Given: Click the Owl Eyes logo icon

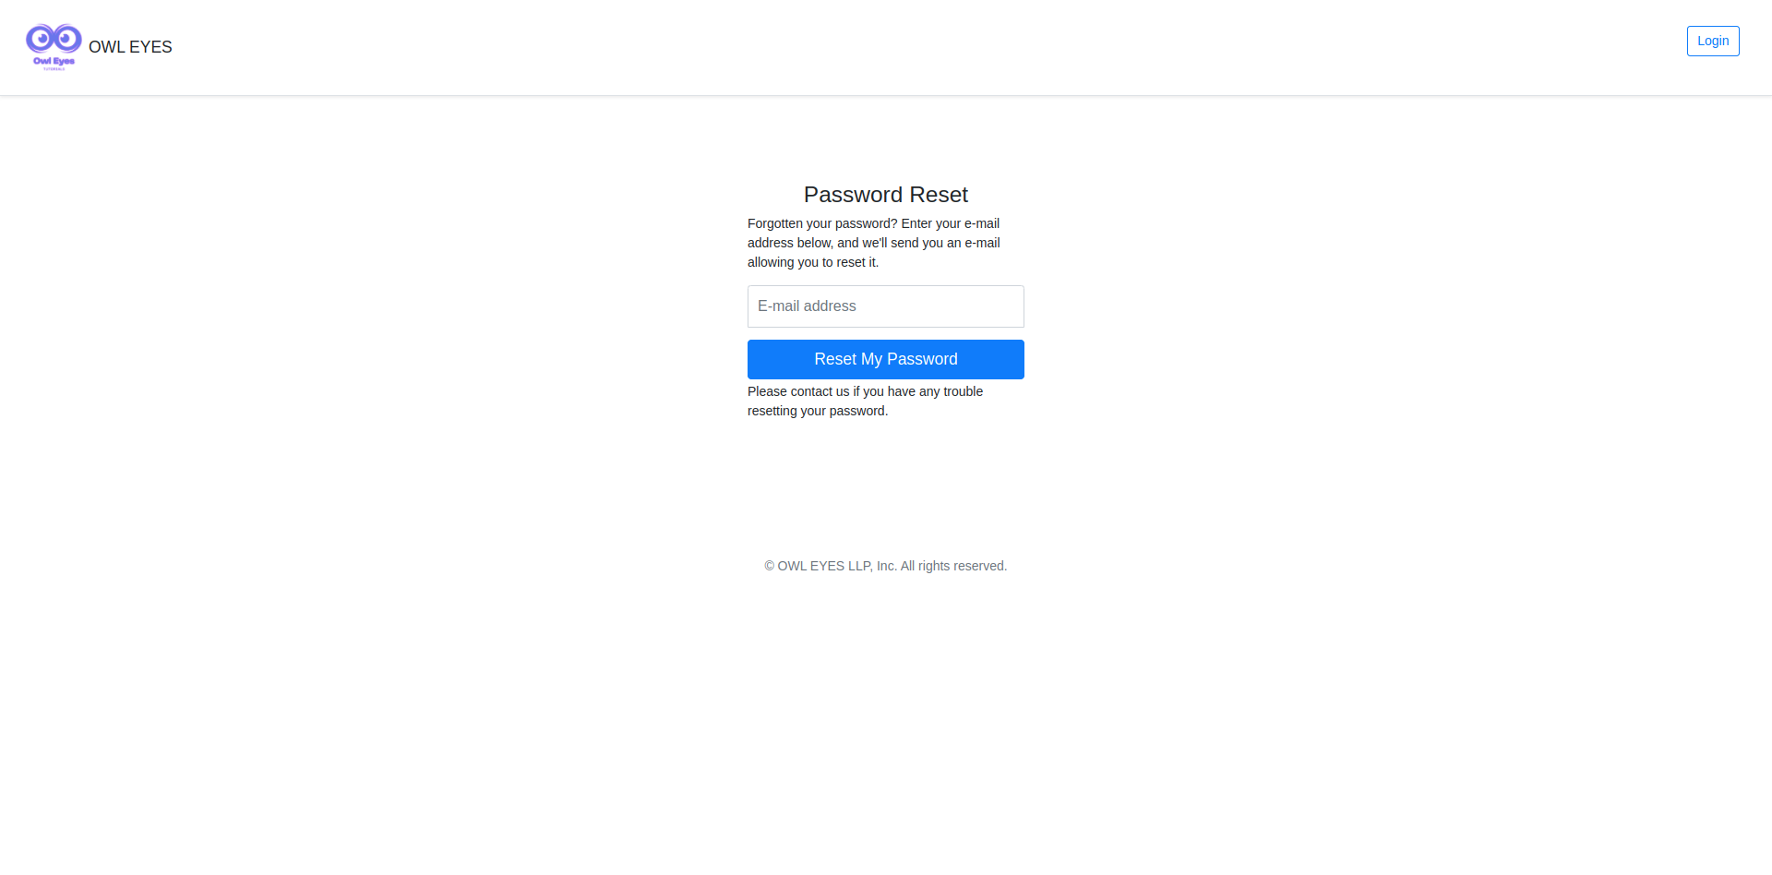Looking at the screenshot, I should click(x=54, y=47).
